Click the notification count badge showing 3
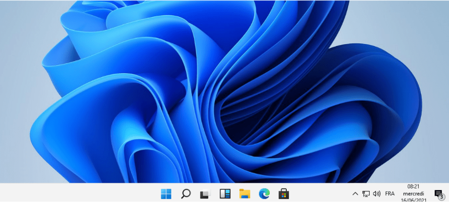Screen dimensions: 449x202 (440, 196)
